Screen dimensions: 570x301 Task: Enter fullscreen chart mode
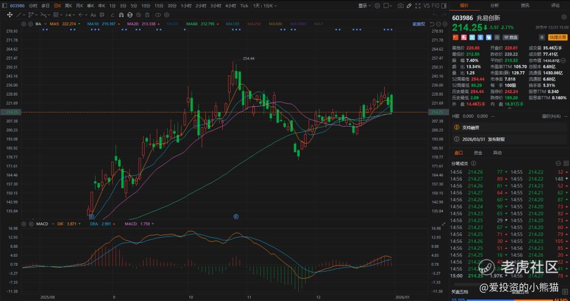tap(418, 6)
